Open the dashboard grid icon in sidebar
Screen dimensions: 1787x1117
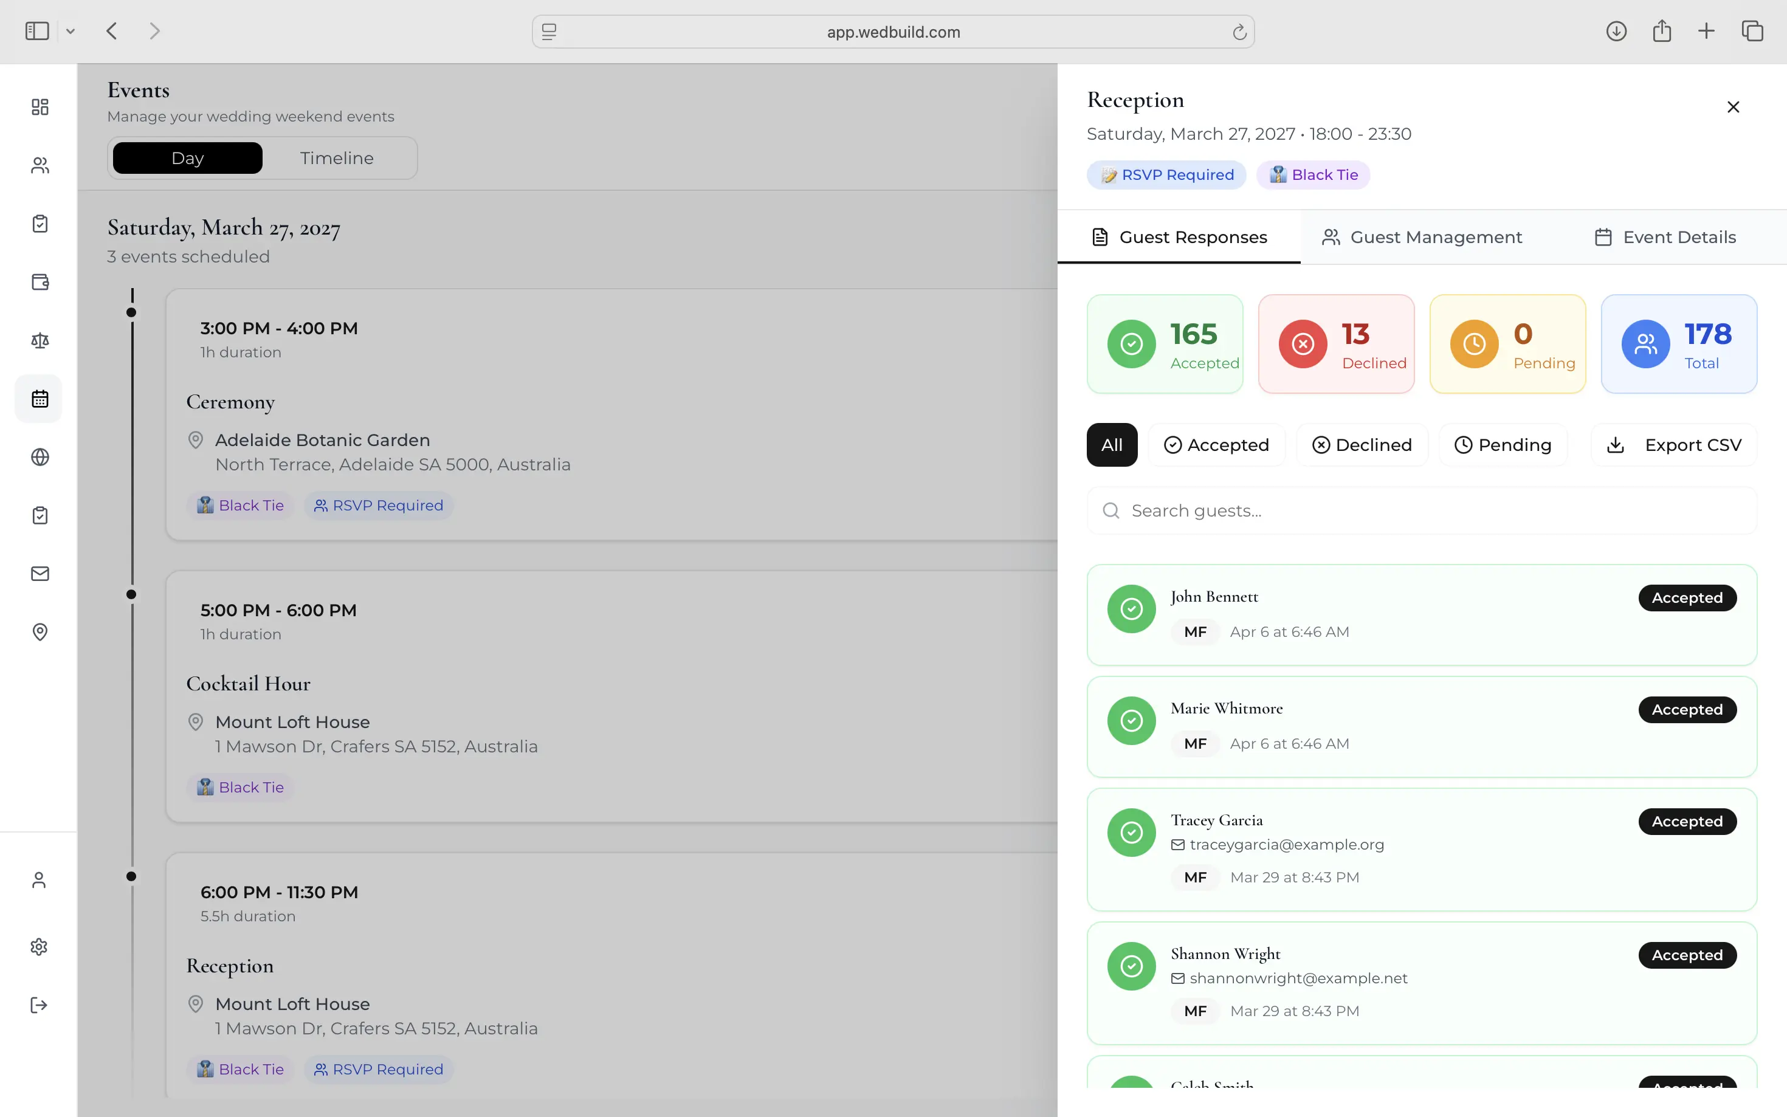point(40,107)
